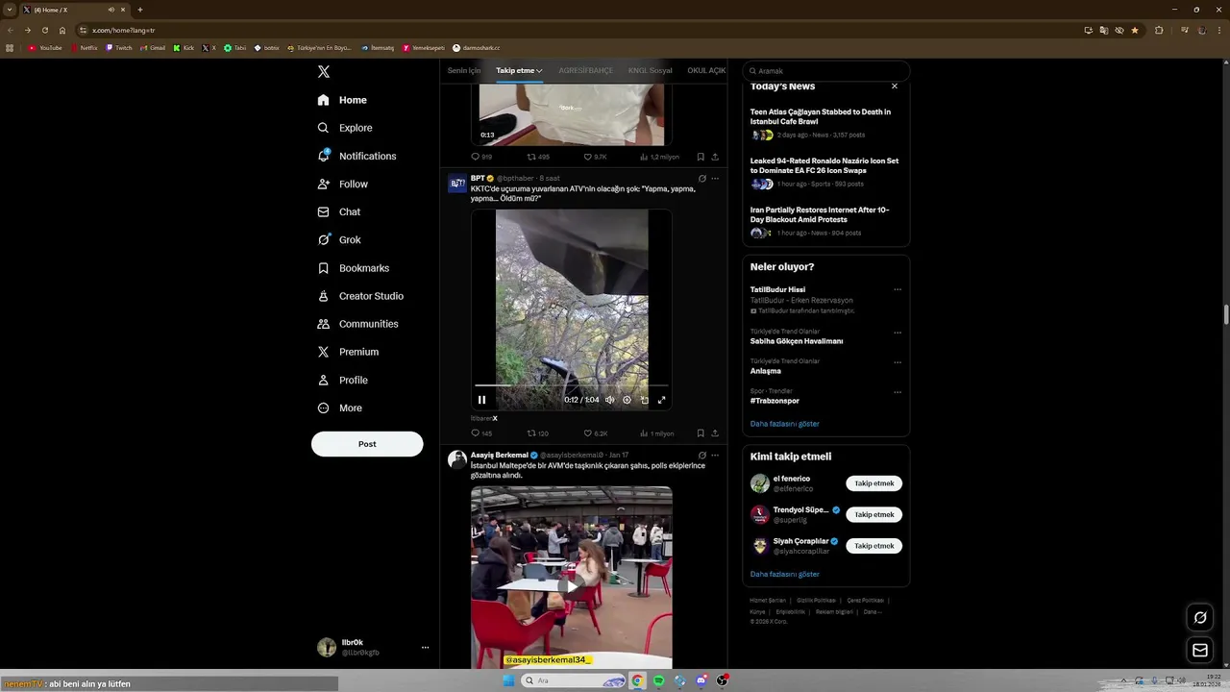
Task: Like top post with 9.7K likes
Action: 595,157
